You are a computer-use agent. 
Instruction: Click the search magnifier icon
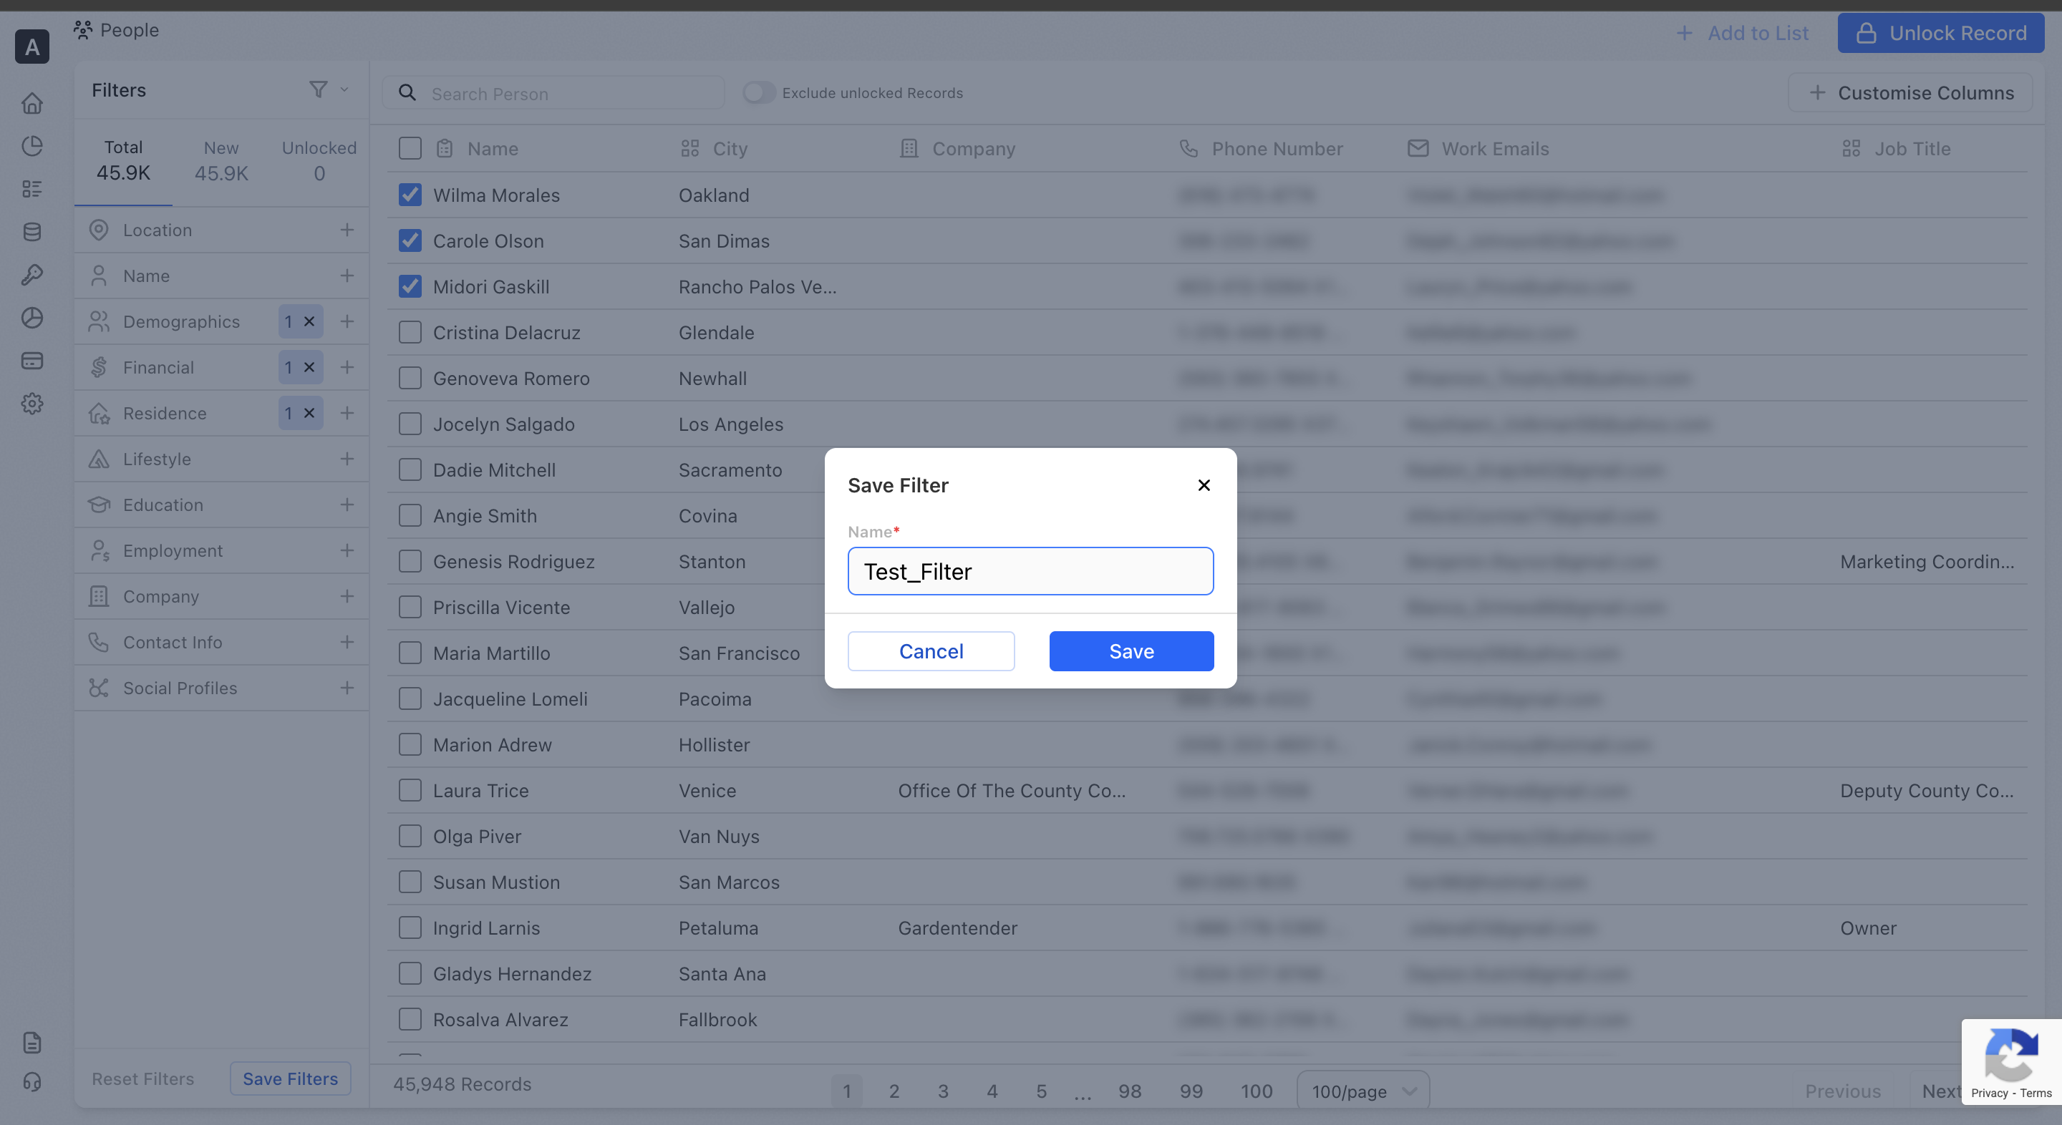[x=407, y=93]
